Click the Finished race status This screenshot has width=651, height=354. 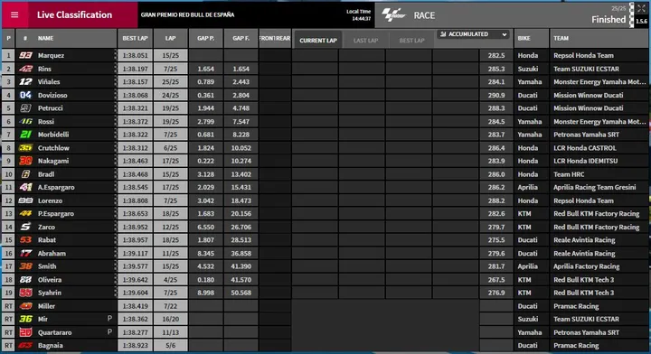[x=609, y=20]
